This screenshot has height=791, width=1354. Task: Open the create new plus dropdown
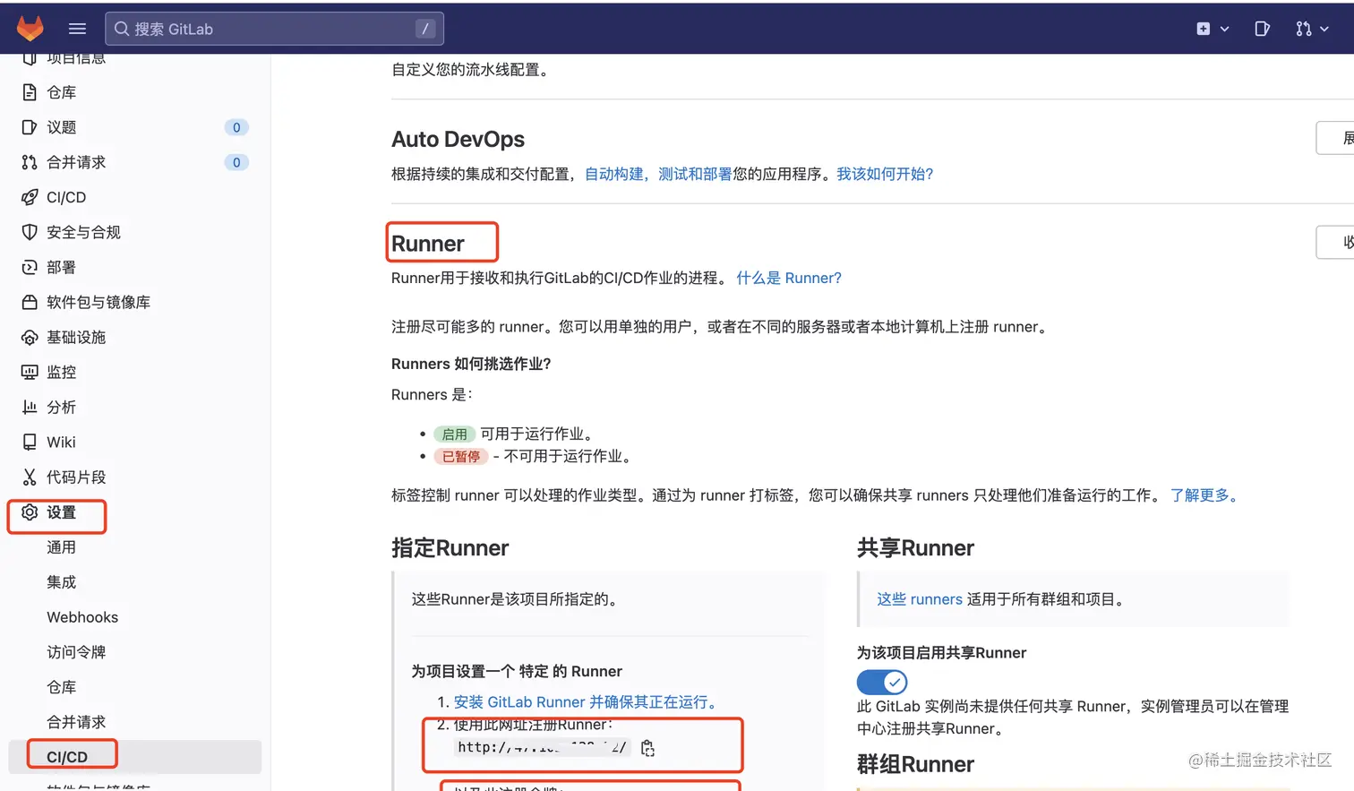point(1213,29)
